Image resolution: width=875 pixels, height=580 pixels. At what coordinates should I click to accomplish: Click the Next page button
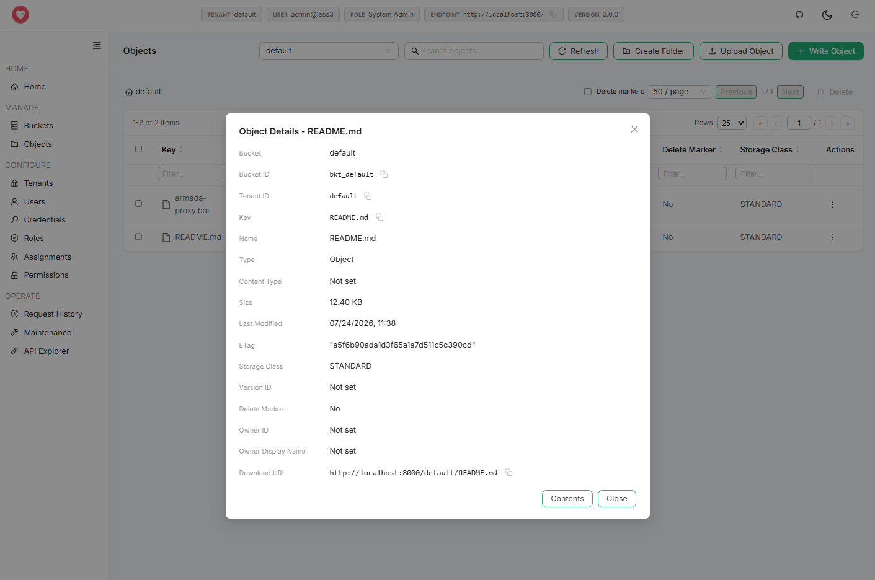click(x=790, y=92)
